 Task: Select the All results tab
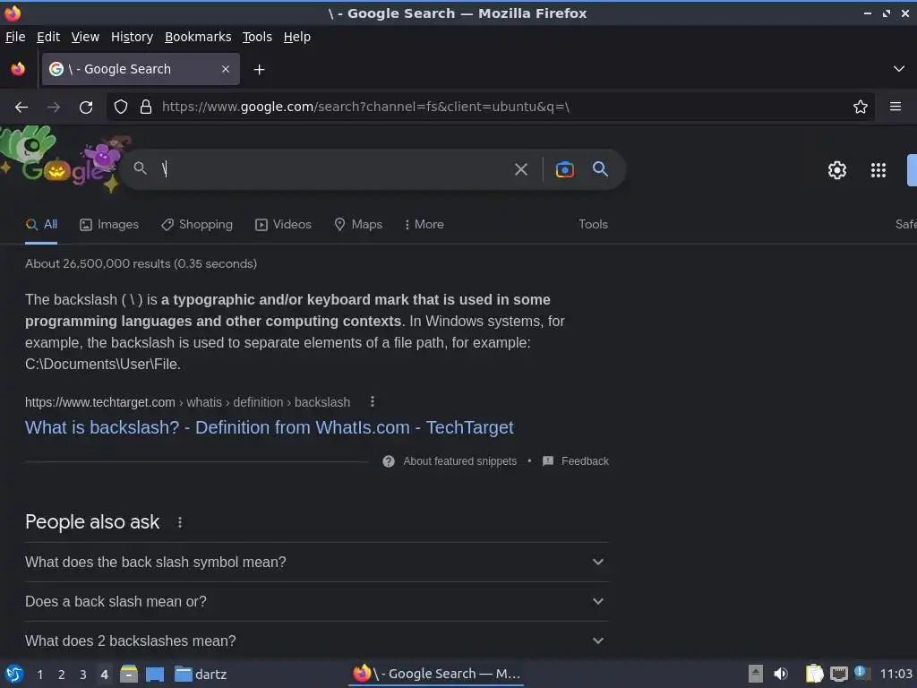41,225
